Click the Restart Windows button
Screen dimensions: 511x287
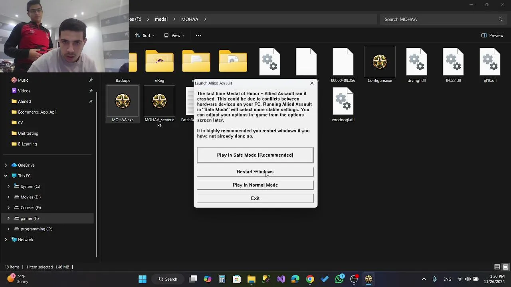[x=255, y=172]
